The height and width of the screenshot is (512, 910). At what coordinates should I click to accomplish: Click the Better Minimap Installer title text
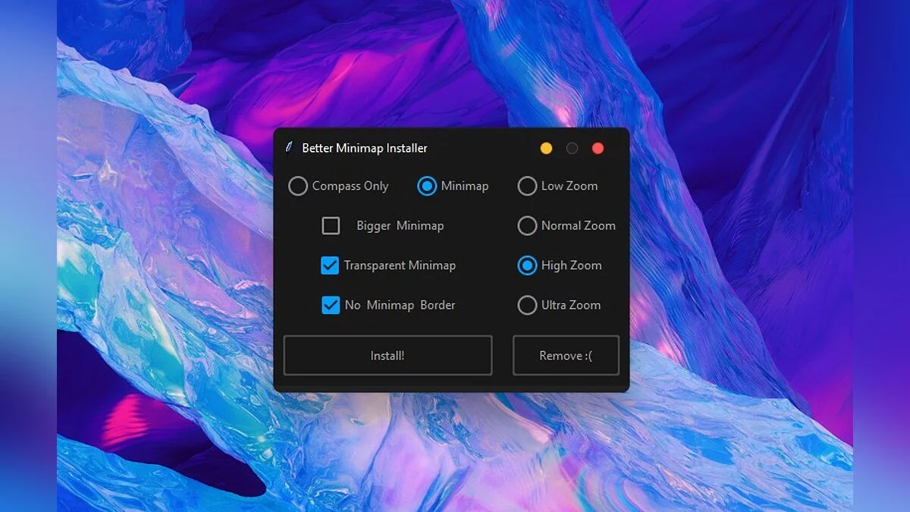coord(365,148)
